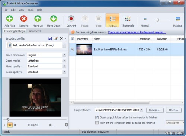The image size is (186, 136).
Task: Enable Turn off the computer after tasks
Action: coord(97,123)
